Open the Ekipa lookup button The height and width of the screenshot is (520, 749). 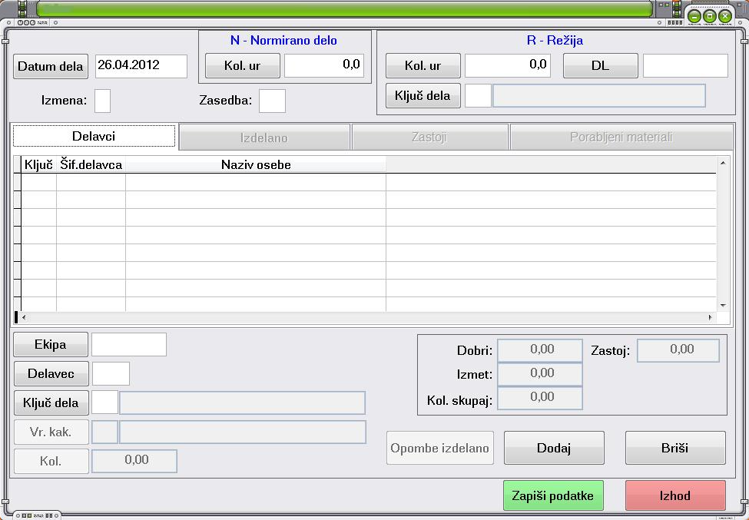[x=51, y=344]
